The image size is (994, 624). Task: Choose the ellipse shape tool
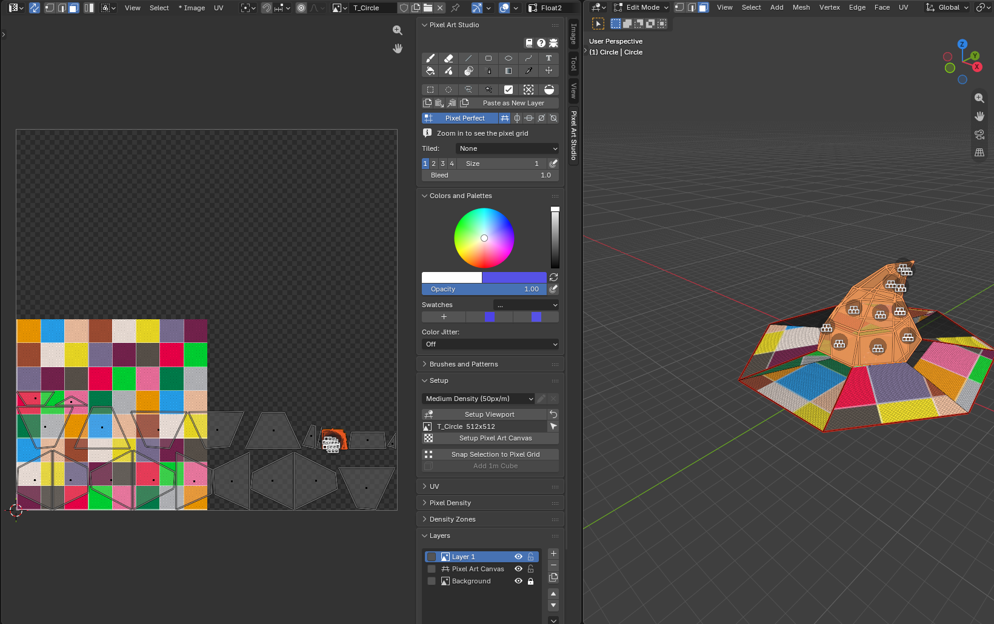(x=509, y=58)
